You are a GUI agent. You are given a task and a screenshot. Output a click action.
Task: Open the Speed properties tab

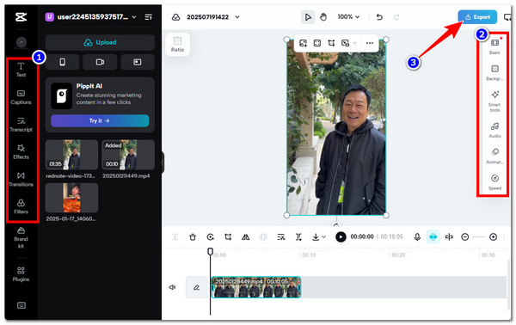point(495,182)
